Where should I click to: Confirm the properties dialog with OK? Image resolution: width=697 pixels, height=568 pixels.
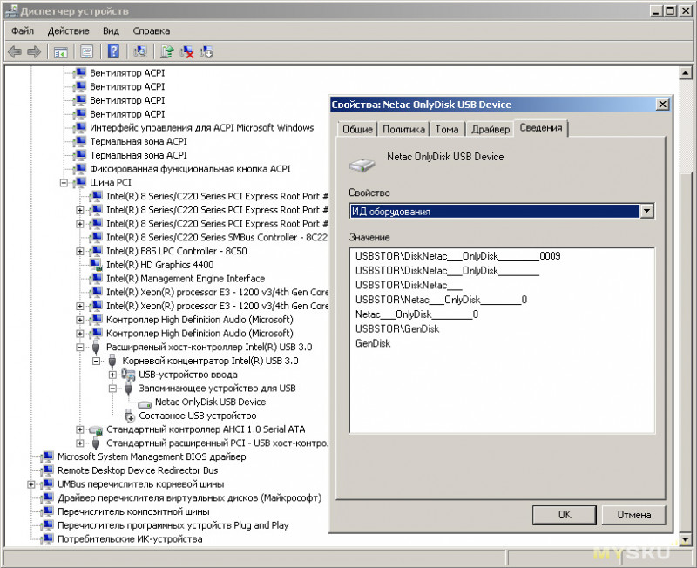click(564, 515)
